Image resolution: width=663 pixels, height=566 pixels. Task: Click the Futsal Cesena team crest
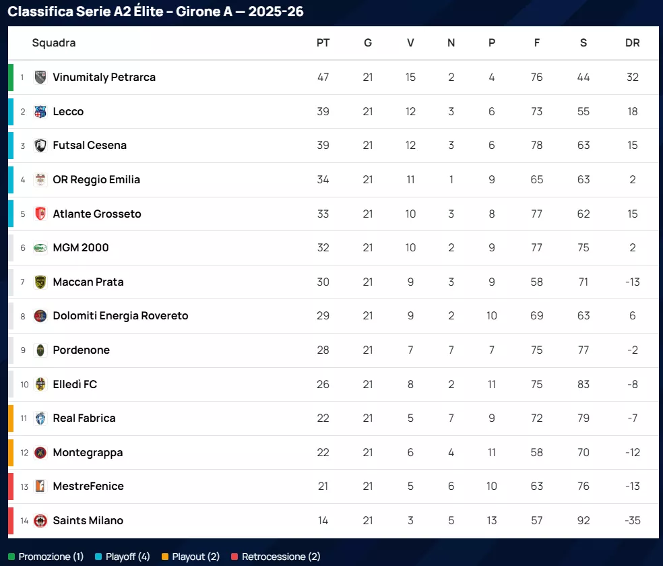tap(40, 146)
